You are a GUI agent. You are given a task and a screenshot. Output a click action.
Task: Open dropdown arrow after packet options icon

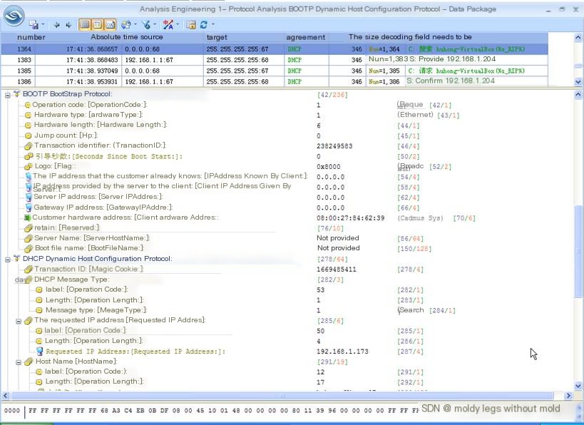(135, 24)
